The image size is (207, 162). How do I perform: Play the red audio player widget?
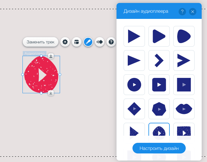tap(41, 75)
